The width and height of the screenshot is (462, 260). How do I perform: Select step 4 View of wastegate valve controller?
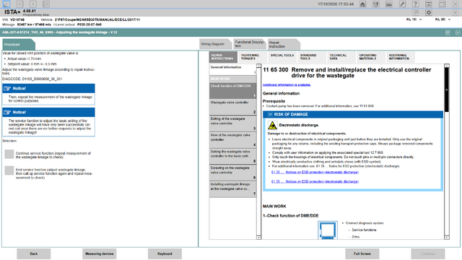coord(232,139)
